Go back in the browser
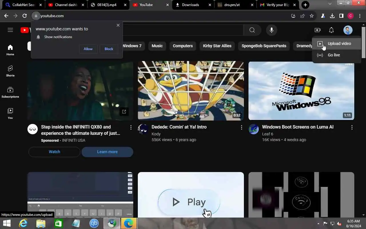Screen dimensions: 366x229 coord(7,16)
